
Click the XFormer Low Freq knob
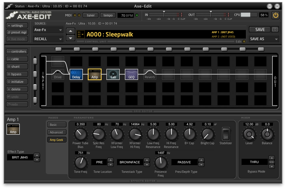coord(117,134)
